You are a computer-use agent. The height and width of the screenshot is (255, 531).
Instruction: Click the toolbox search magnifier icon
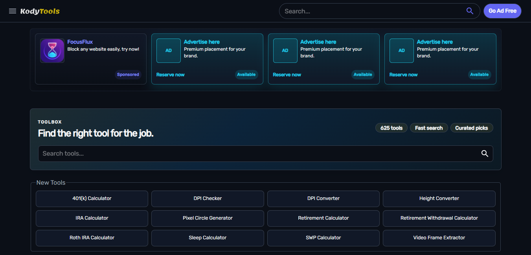(485, 154)
